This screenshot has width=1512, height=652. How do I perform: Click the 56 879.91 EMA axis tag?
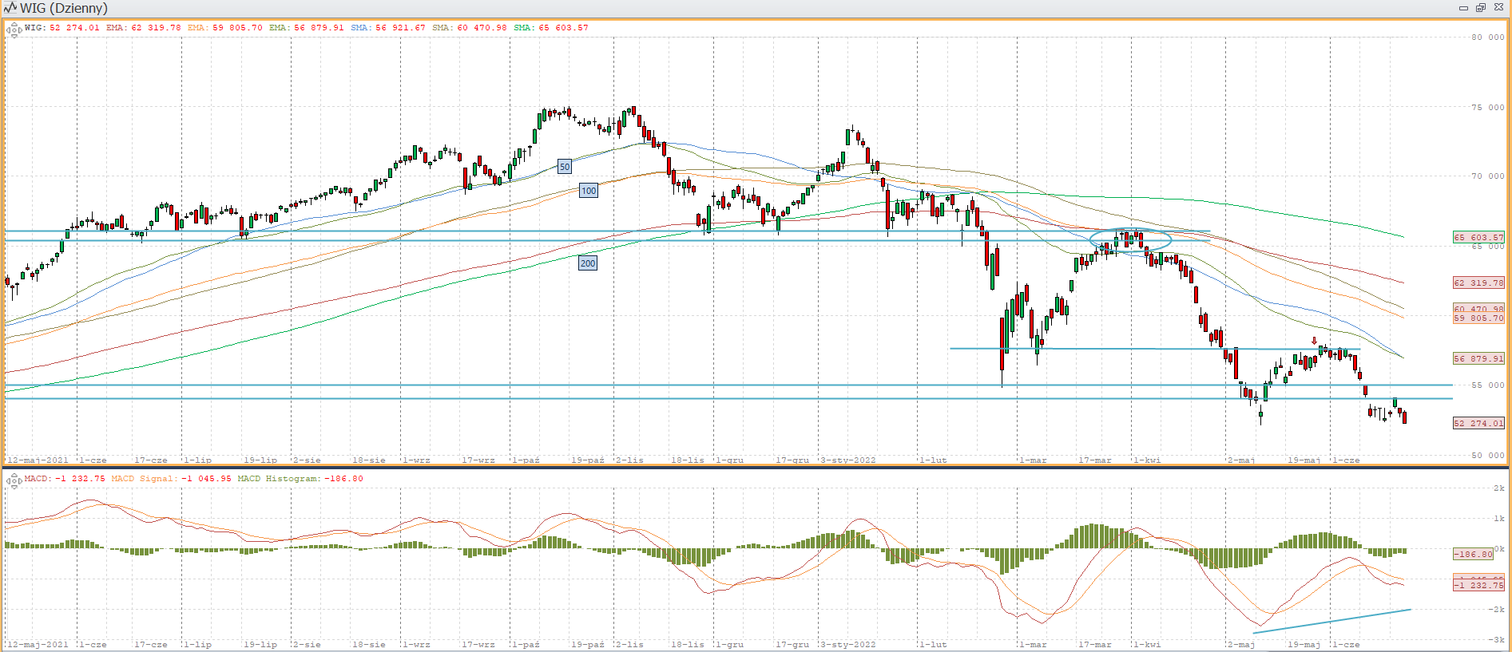pyautogui.click(x=1478, y=358)
